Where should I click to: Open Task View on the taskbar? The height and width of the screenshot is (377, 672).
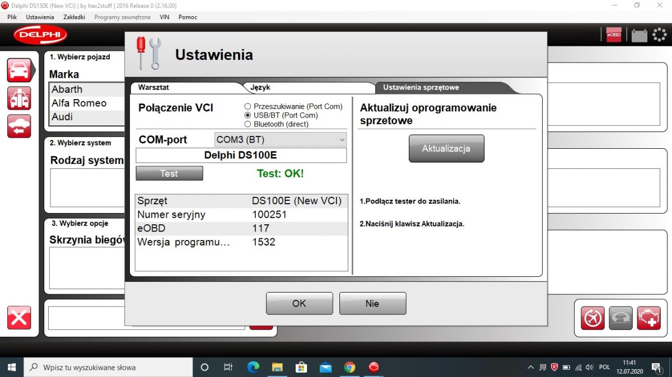(x=228, y=367)
